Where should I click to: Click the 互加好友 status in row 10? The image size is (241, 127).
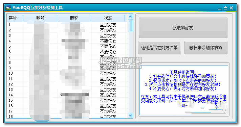point(108,73)
